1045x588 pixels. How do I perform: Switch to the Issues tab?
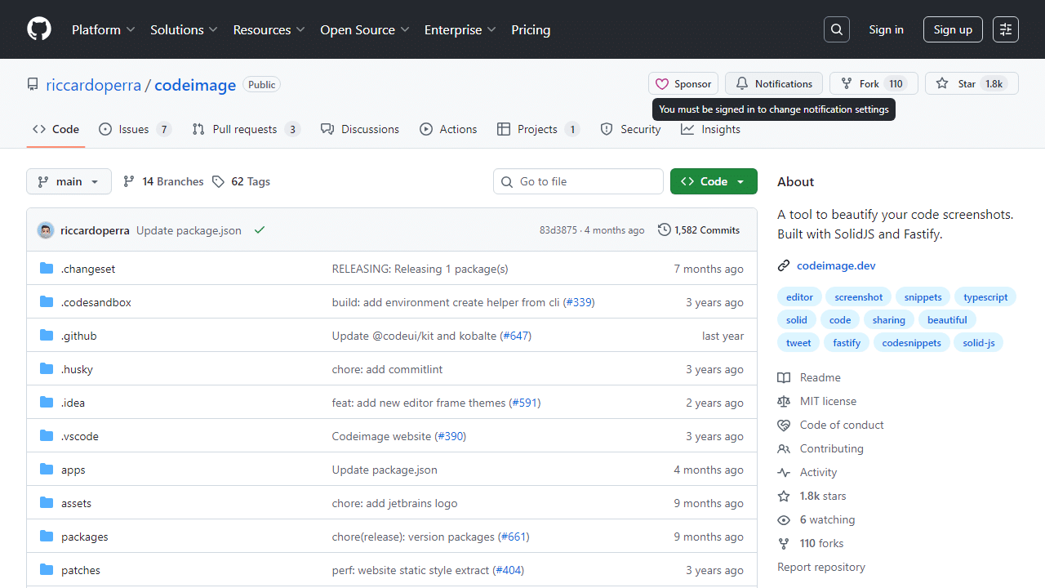(x=135, y=129)
